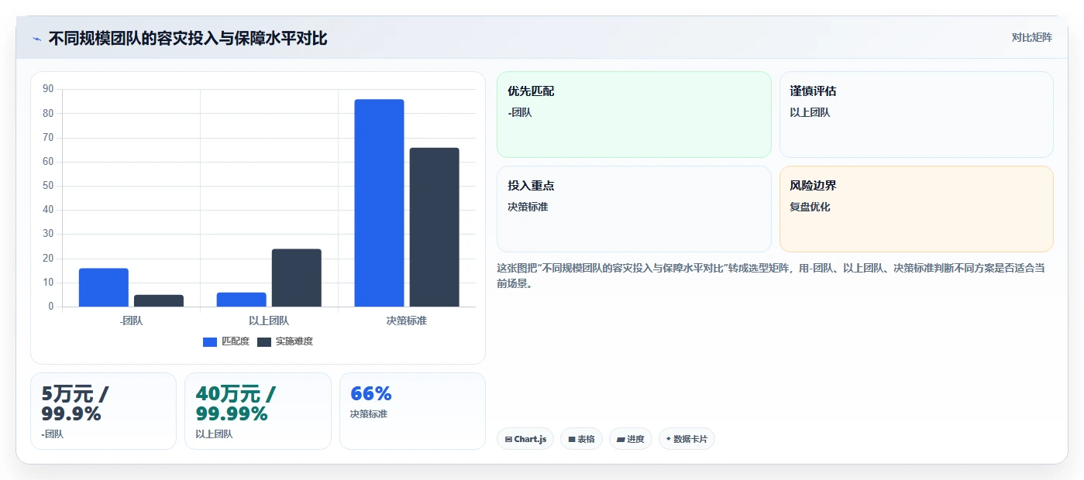
Task: Click the sparkle icon in 数据卡片 chip
Action: pyautogui.click(x=668, y=439)
